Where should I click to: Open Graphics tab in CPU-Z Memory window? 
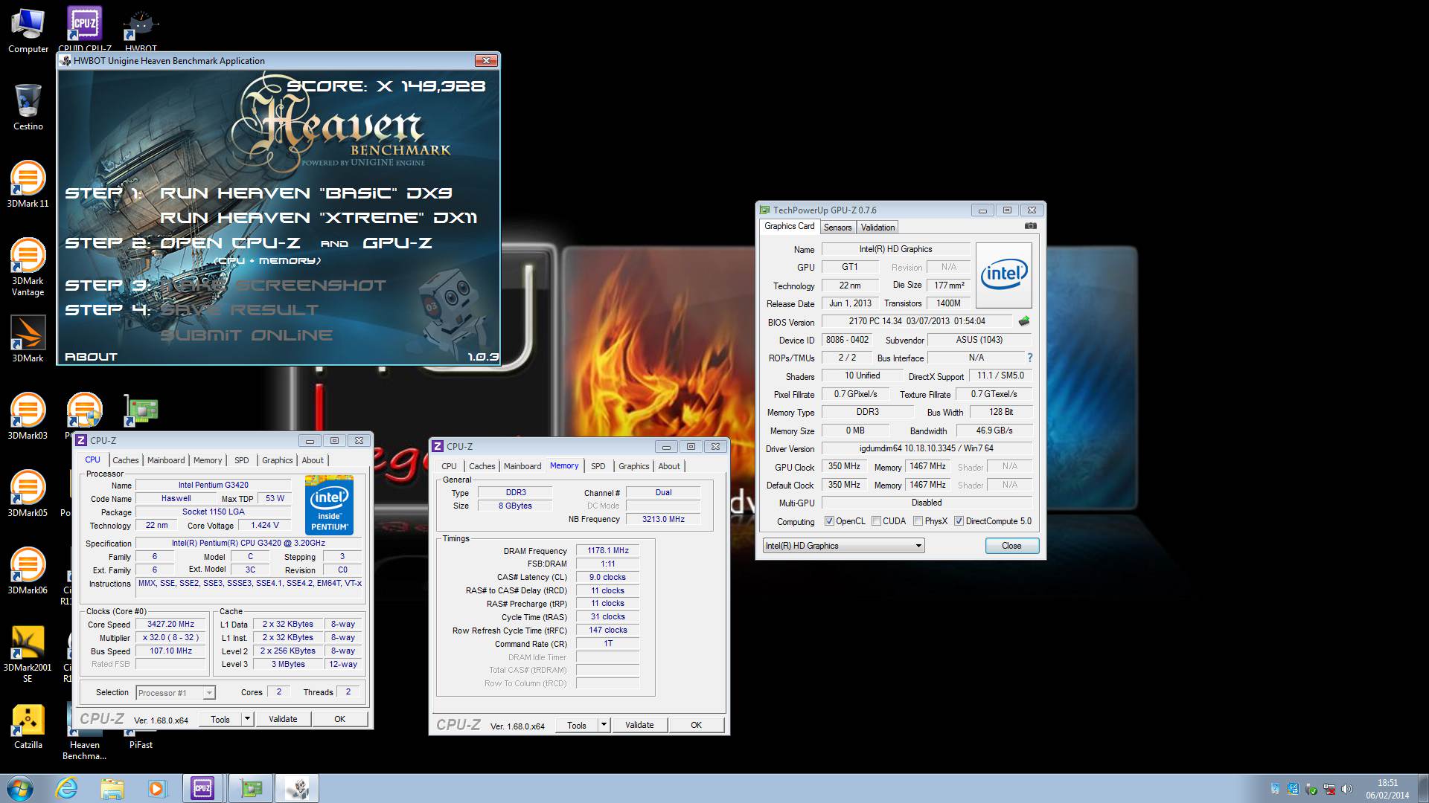(x=633, y=466)
